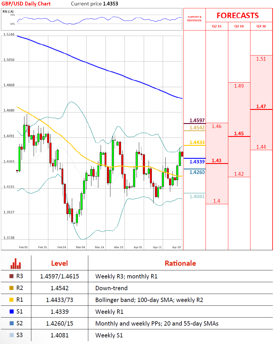
Task: Click the S3 level cell '1.4081'
Action: click(x=60, y=335)
